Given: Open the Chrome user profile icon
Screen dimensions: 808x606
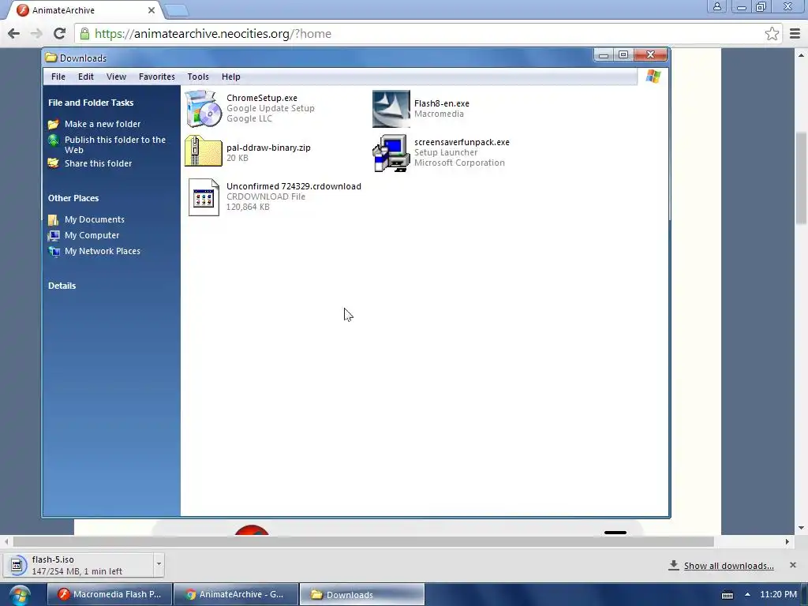Looking at the screenshot, I should click(716, 6).
